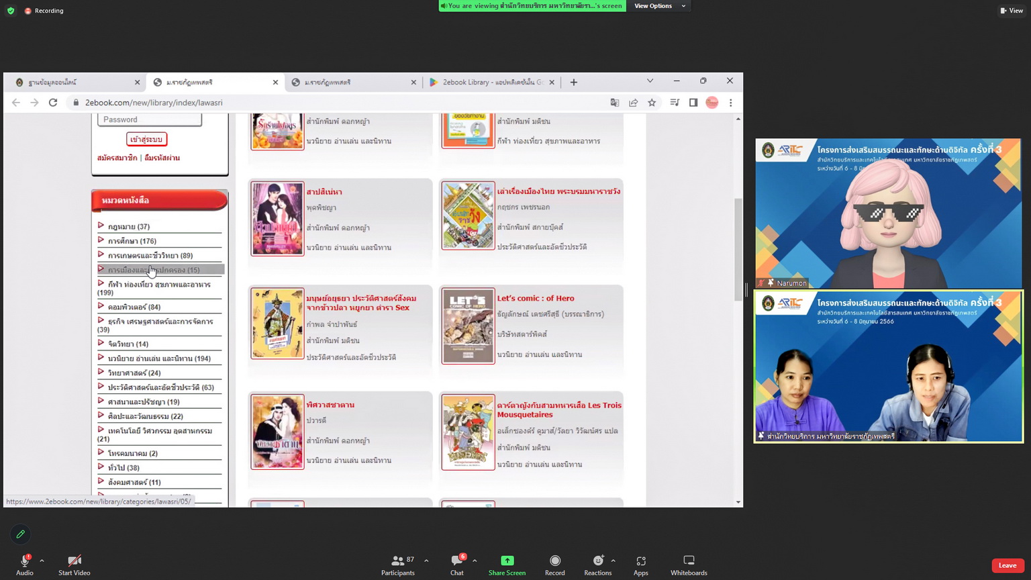
Task: Select Narumon video tile
Action: click(x=888, y=213)
